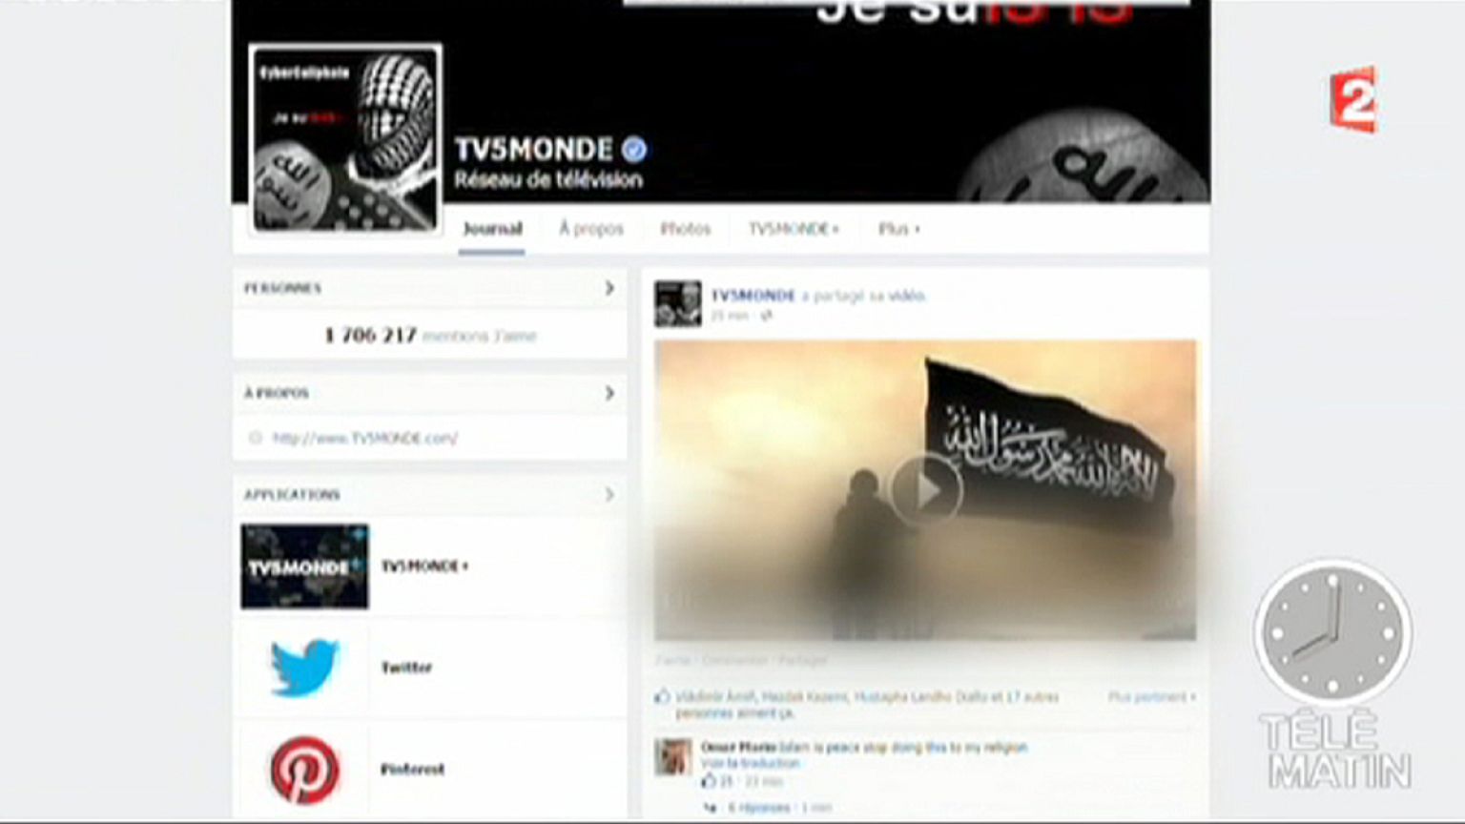This screenshot has height=824, width=1465.
Task: Click the blue verified badge icon
Action: pos(634,149)
